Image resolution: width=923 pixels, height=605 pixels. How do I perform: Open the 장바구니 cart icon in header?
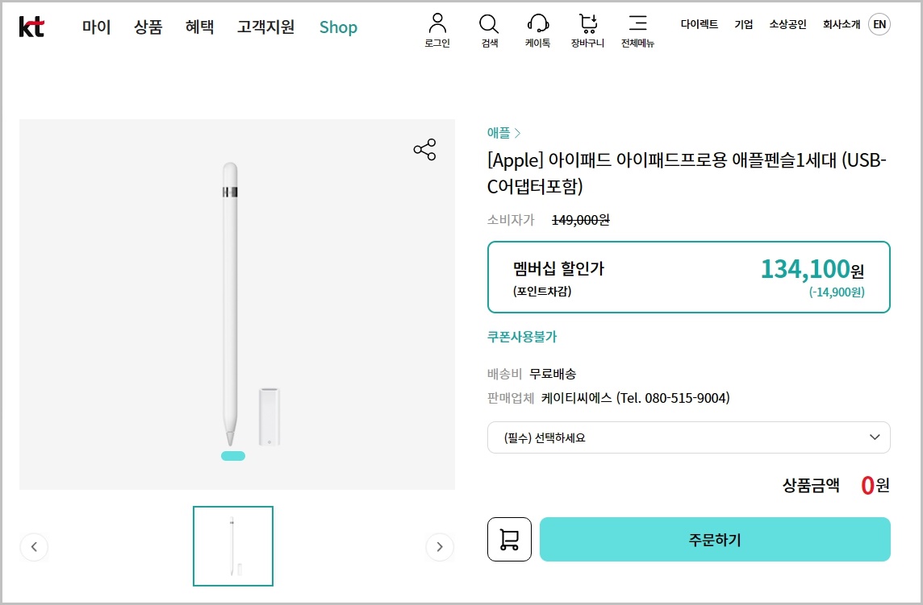587,31
